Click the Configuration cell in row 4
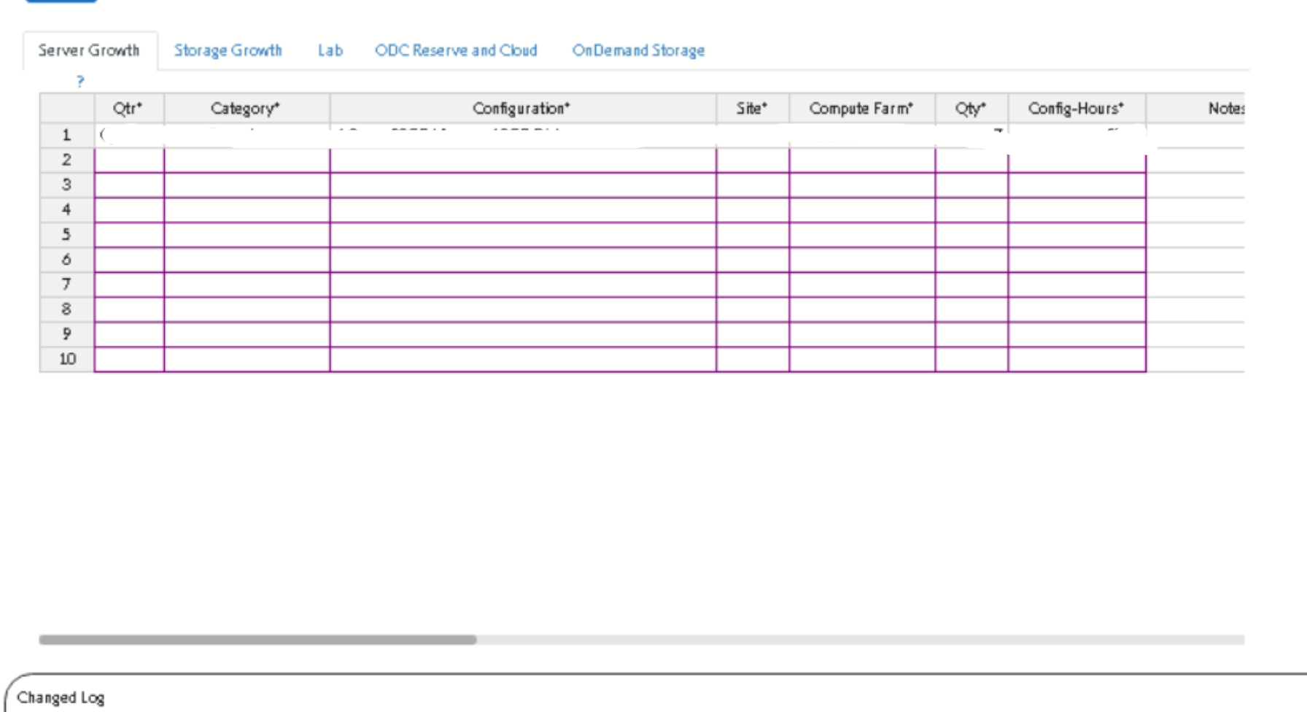This screenshot has height=712, width=1307. (x=522, y=210)
